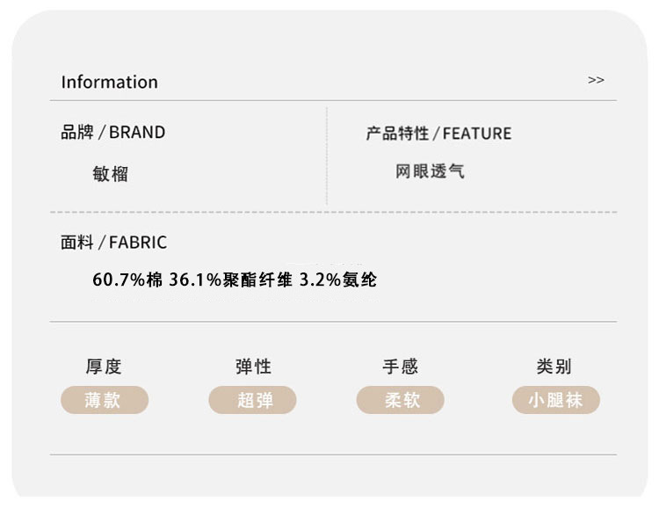Click the Information section heading
The width and height of the screenshot is (659, 516).
click(109, 82)
